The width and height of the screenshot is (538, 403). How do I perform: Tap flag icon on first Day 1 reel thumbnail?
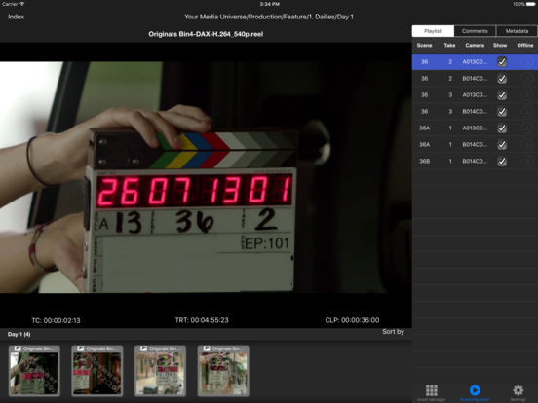(18, 348)
